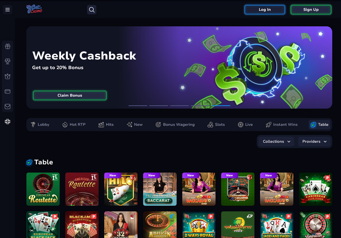Open the trophy tournaments icon
The image size is (341, 238).
pyautogui.click(x=8, y=61)
